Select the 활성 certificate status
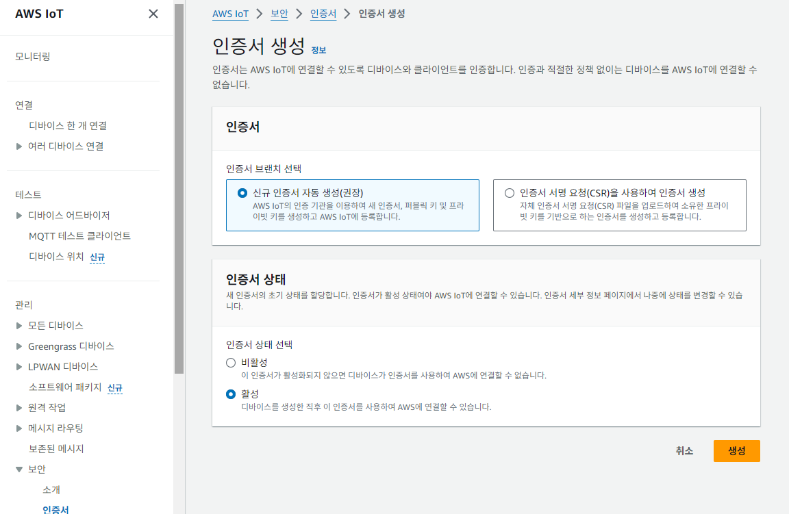 pos(231,394)
